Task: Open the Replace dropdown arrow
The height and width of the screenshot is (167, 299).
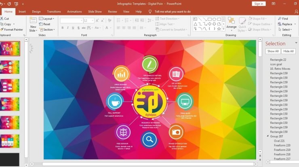Action: pyautogui.click(x=295, y=24)
